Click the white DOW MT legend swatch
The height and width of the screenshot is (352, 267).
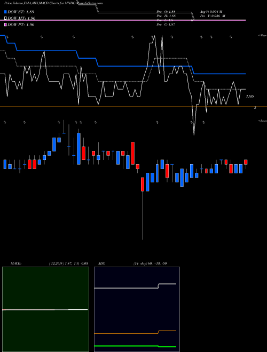pos(5,18)
